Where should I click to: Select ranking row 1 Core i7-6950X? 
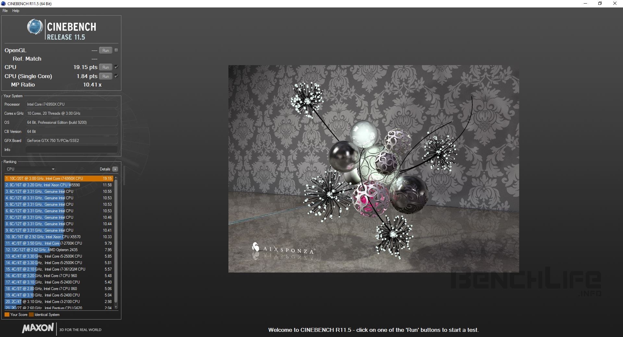(59, 179)
